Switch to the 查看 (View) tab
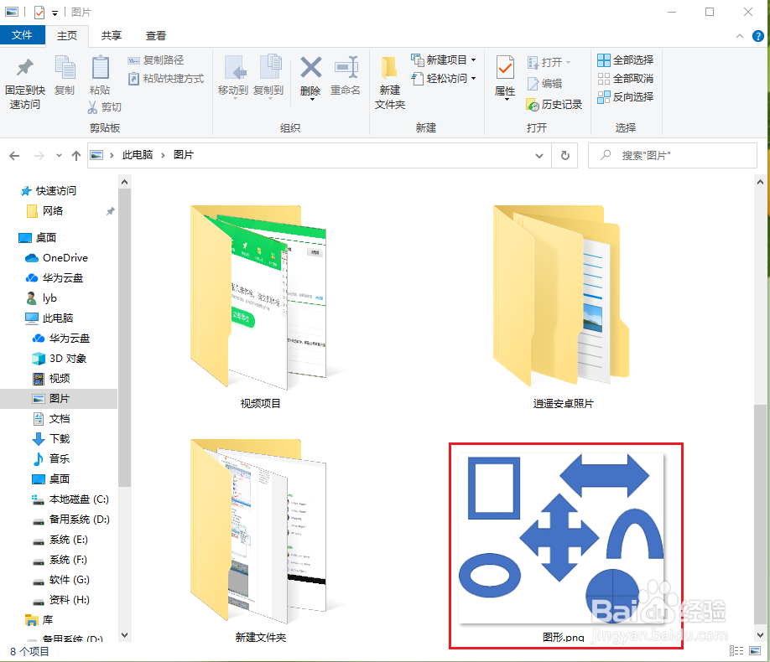Image resolution: width=770 pixels, height=662 pixels. pos(155,35)
